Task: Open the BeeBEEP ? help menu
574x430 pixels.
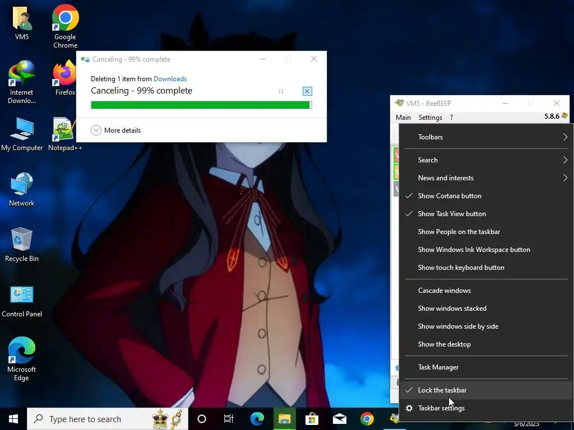Action: click(451, 118)
